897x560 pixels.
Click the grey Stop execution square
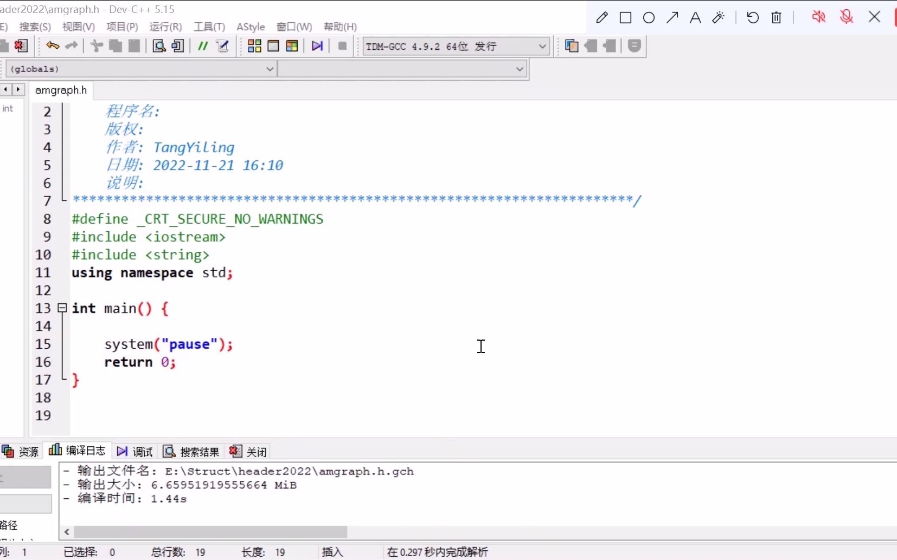coord(342,46)
